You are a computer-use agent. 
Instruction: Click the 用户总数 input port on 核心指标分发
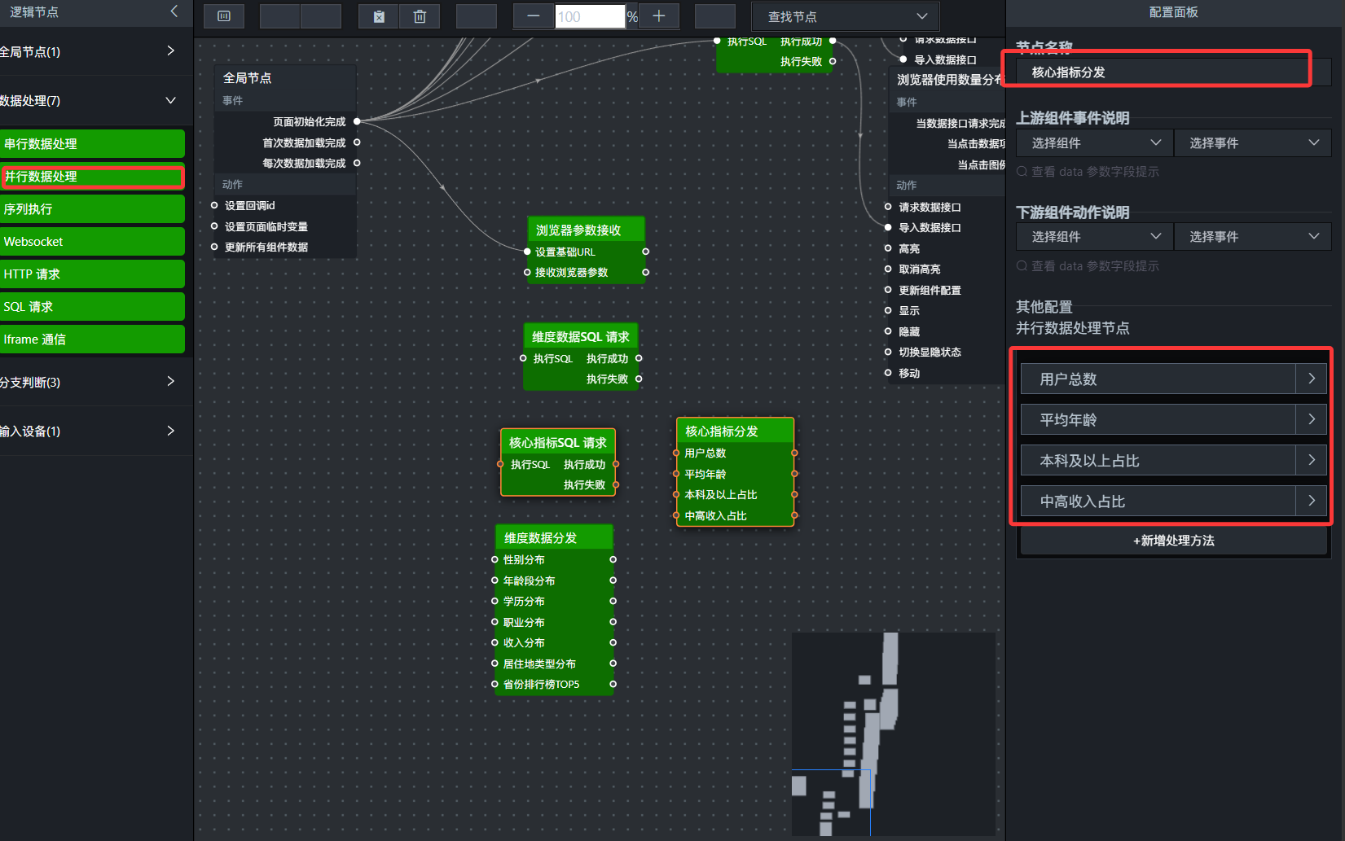(x=676, y=453)
